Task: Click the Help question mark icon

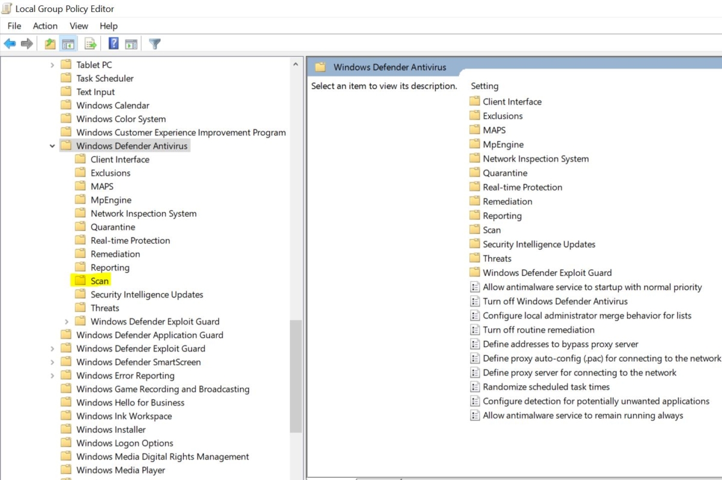Action: [113, 43]
